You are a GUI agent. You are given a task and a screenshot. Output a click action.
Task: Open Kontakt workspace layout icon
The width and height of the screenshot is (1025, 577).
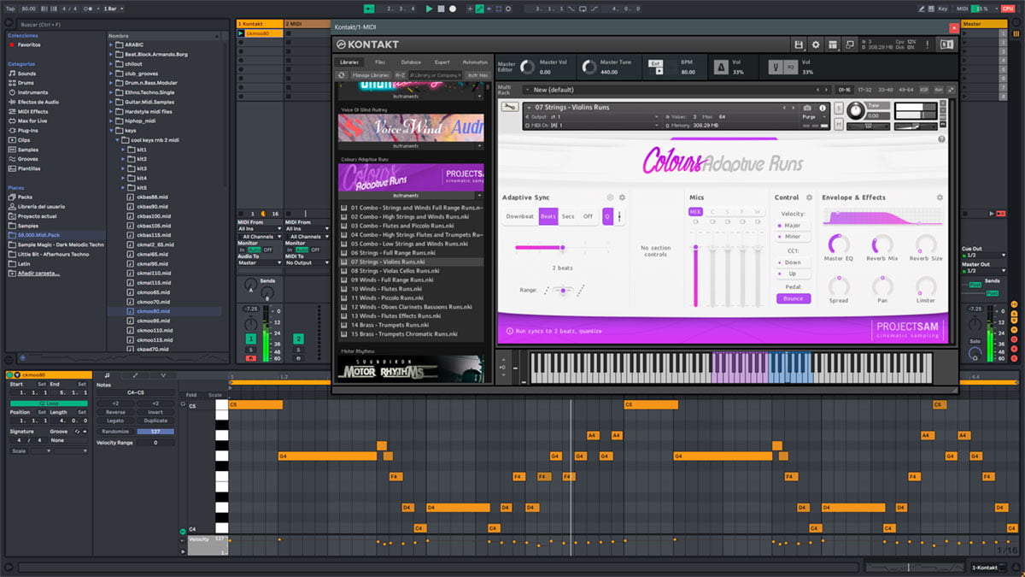(x=833, y=44)
